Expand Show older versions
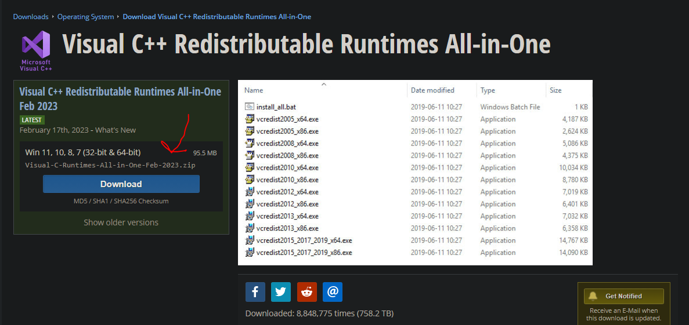 (x=121, y=222)
